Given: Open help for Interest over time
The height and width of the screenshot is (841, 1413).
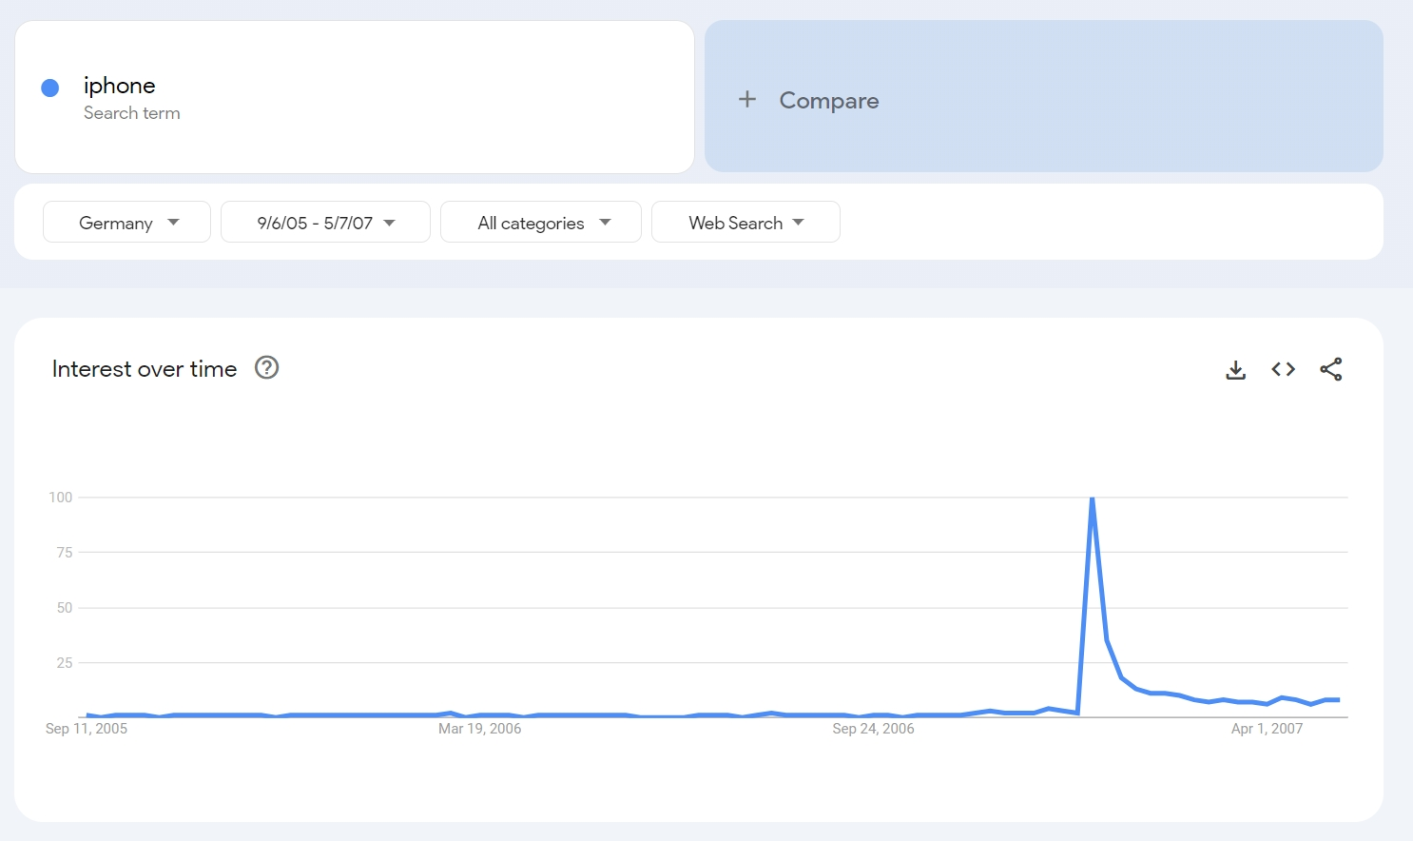Looking at the screenshot, I should [x=267, y=368].
